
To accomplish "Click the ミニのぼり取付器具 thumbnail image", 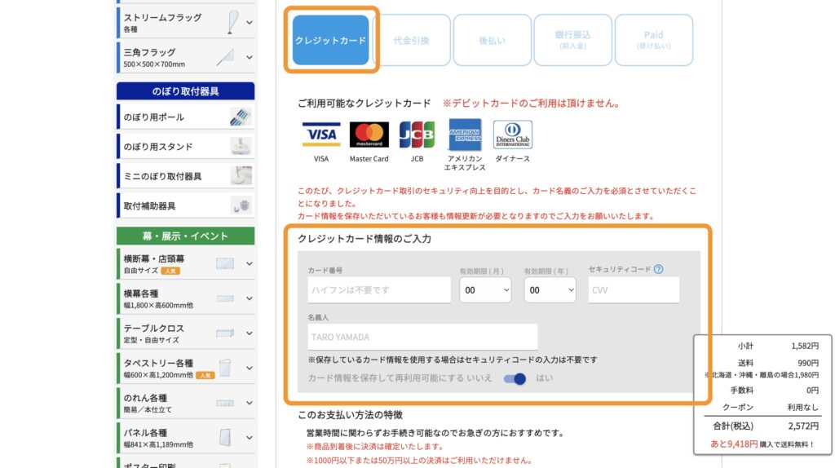I will (x=241, y=175).
